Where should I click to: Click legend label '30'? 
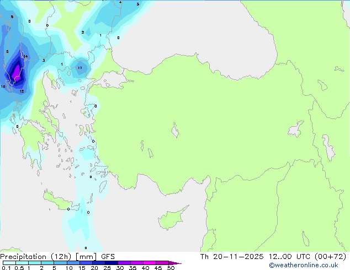click(x=120, y=268)
